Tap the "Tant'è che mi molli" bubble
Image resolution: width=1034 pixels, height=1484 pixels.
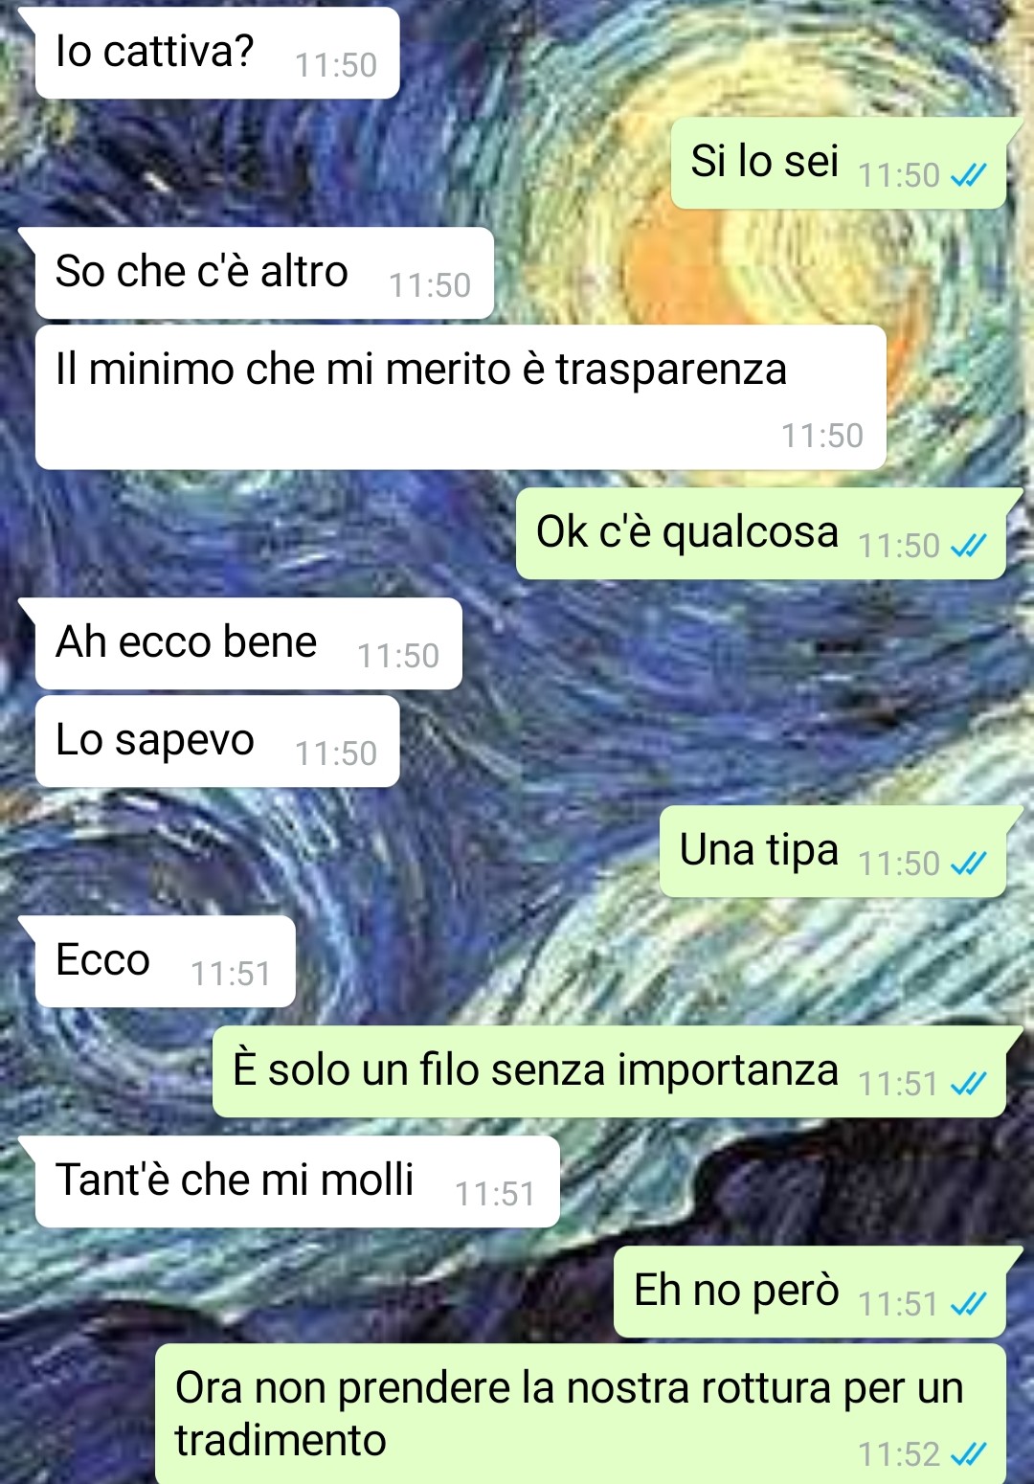297,1181
